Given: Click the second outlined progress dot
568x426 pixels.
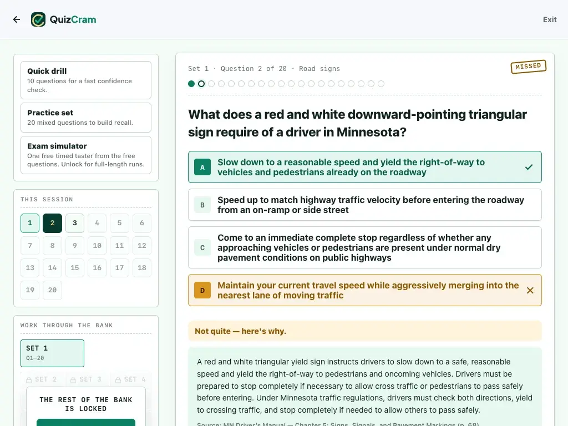Looking at the screenshot, I should [x=201, y=84].
